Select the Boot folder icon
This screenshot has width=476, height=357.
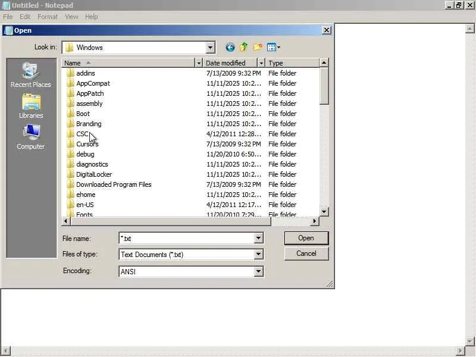point(70,114)
